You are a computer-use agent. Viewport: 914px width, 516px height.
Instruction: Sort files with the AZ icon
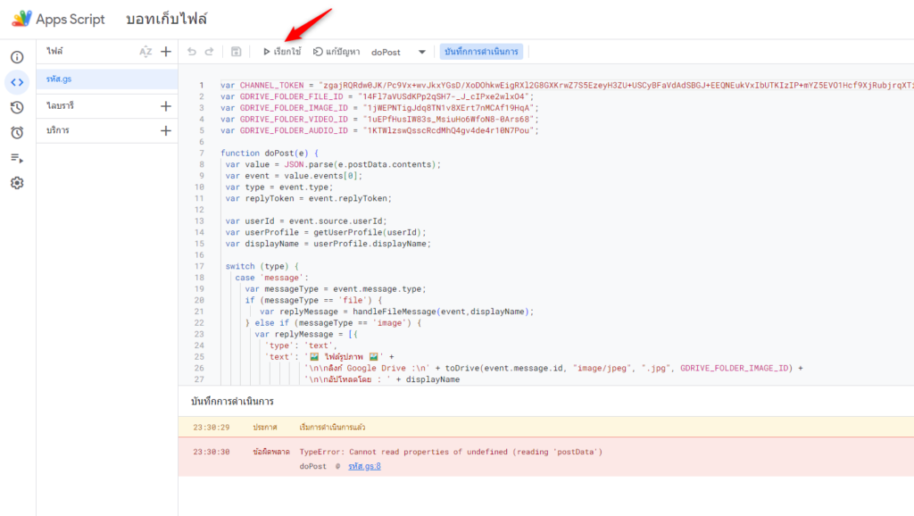[145, 52]
